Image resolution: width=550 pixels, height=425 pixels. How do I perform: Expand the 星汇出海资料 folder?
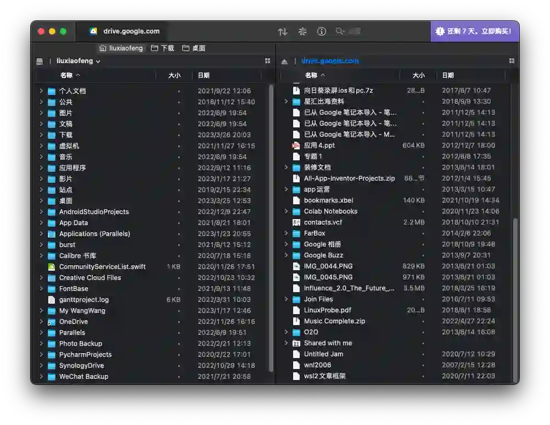(x=286, y=102)
